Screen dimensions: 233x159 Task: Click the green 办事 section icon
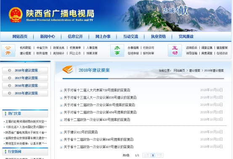click(117, 50)
